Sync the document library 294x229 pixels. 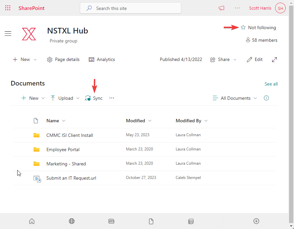(x=94, y=98)
